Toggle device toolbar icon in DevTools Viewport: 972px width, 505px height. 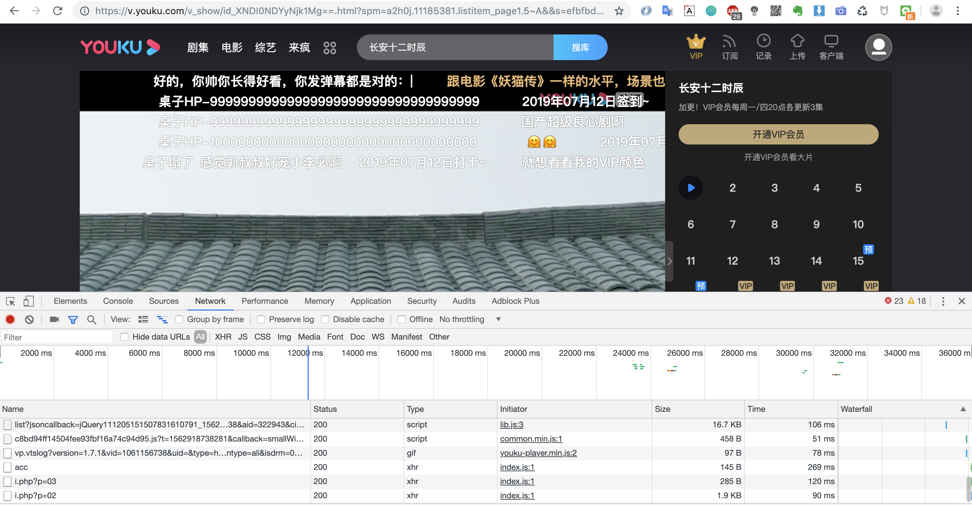click(x=28, y=301)
